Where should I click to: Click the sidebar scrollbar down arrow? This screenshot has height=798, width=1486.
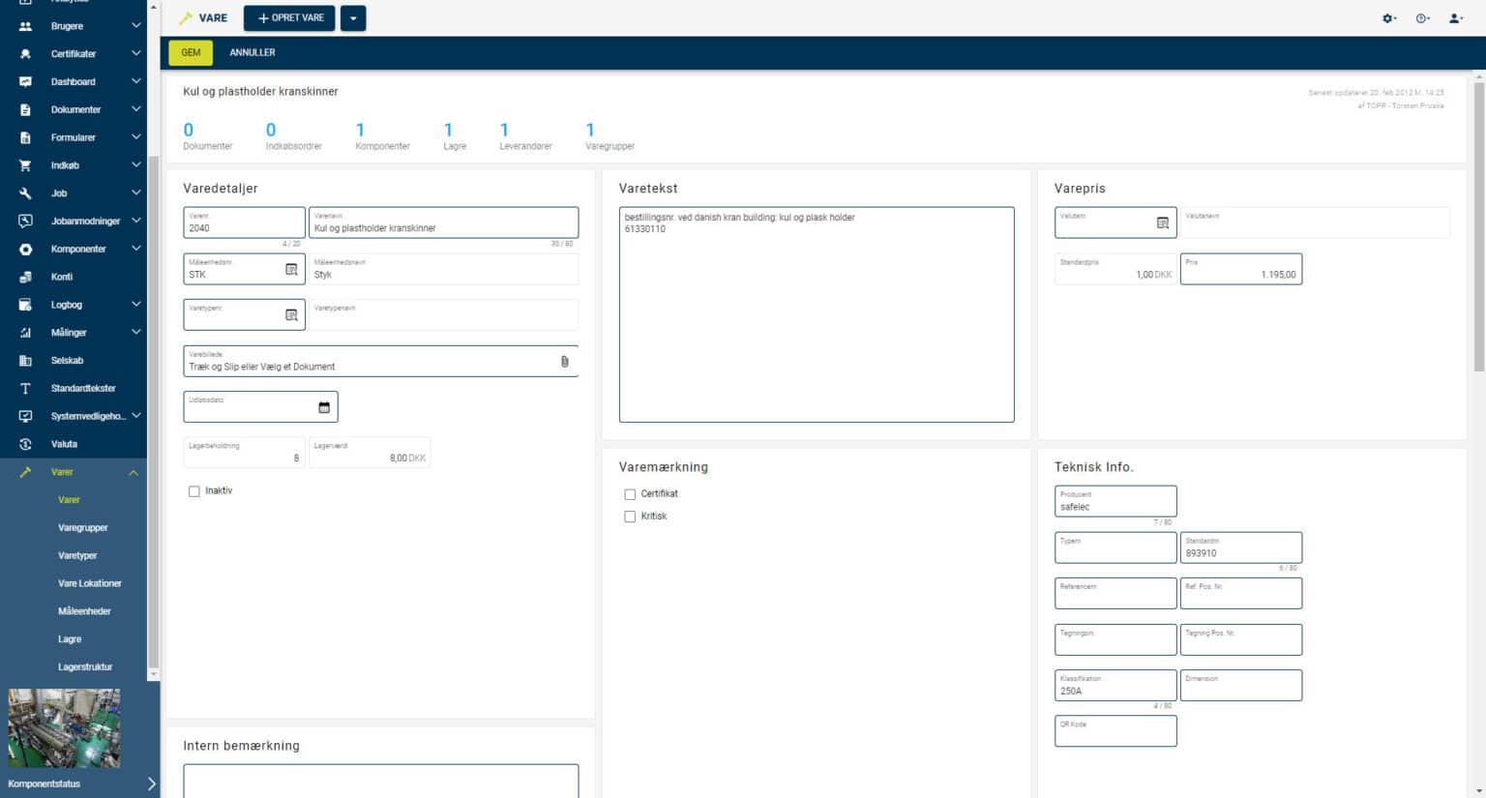[x=153, y=674]
